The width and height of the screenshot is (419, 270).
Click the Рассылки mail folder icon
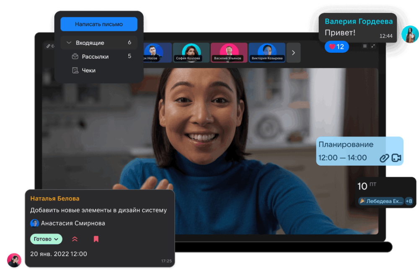75,56
